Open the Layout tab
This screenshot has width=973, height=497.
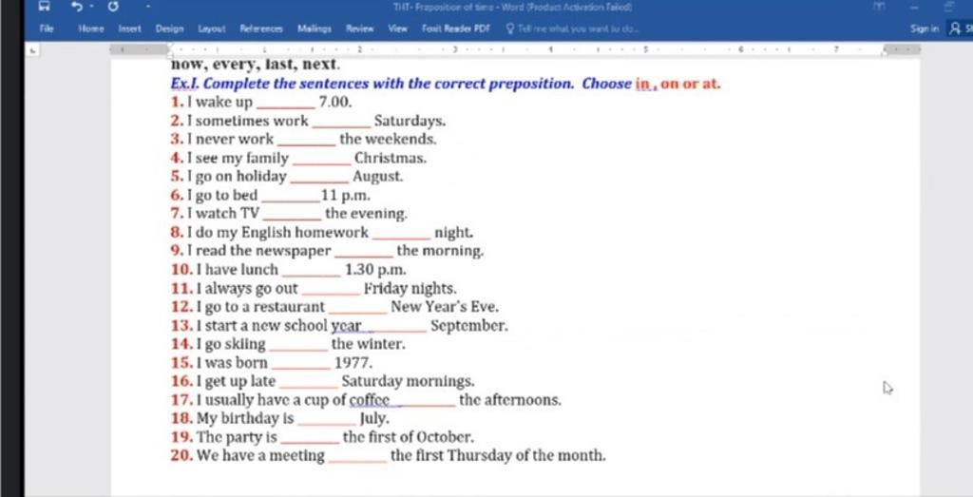click(212, 29)
